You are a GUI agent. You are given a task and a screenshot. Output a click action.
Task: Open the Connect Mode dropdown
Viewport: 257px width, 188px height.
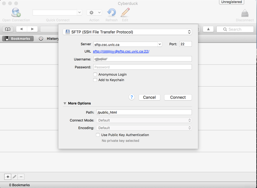point(144,120)
